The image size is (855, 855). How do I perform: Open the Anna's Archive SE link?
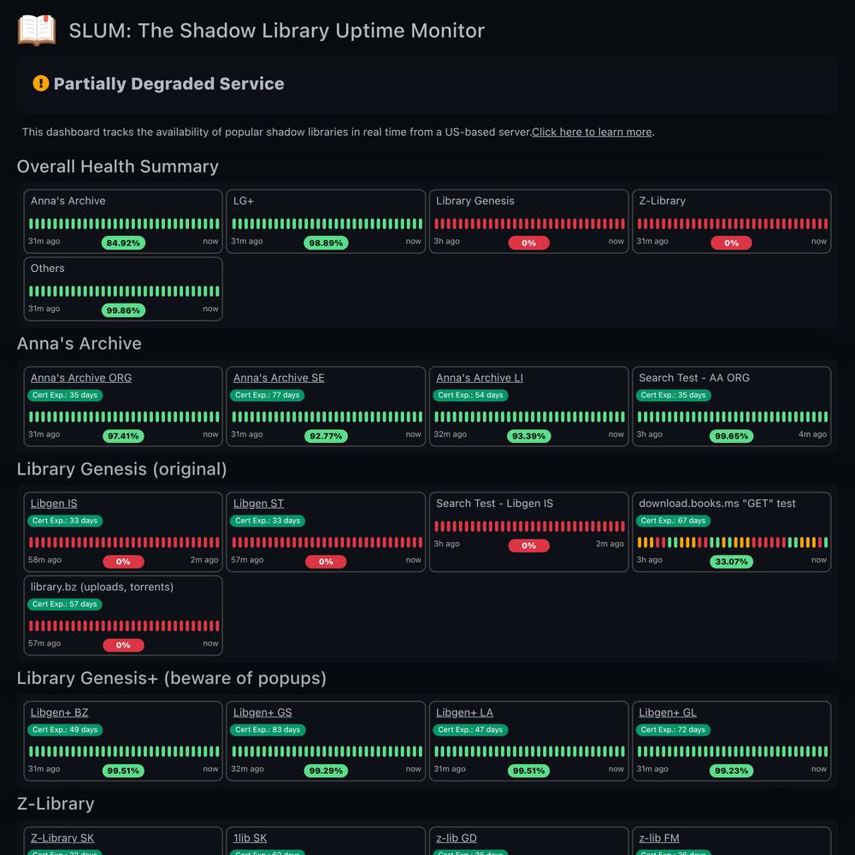click(279, 378)
